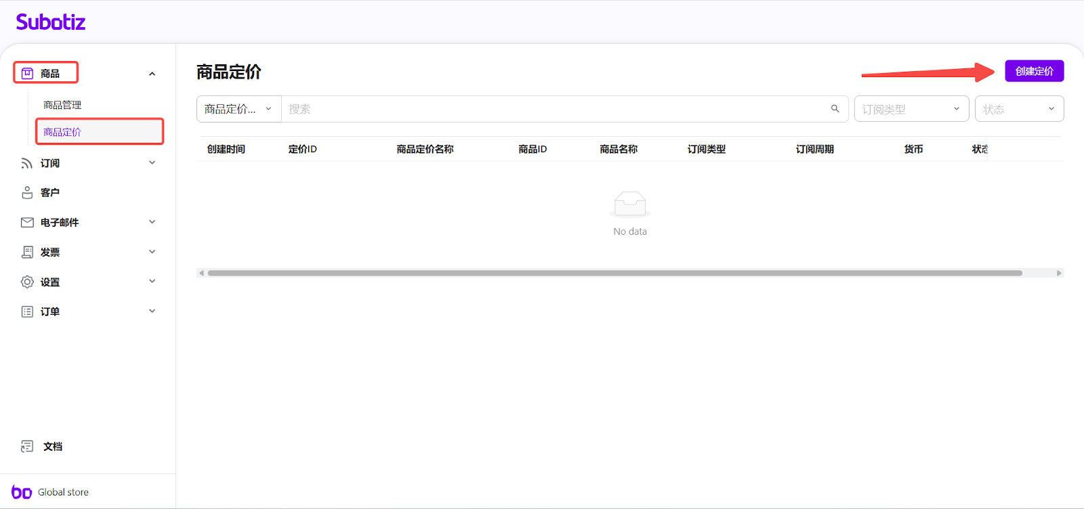Collapse the 商品 menu chevron

152,74
